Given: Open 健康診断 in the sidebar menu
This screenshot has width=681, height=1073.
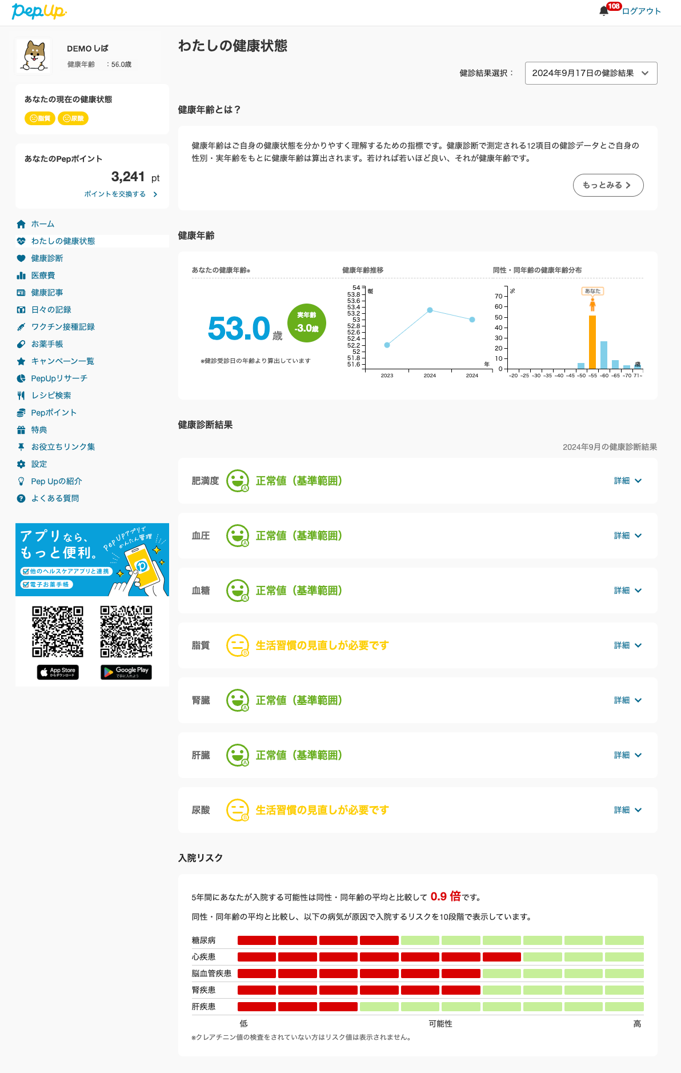Looking at the screenshot, I should [x=47, y=258].
